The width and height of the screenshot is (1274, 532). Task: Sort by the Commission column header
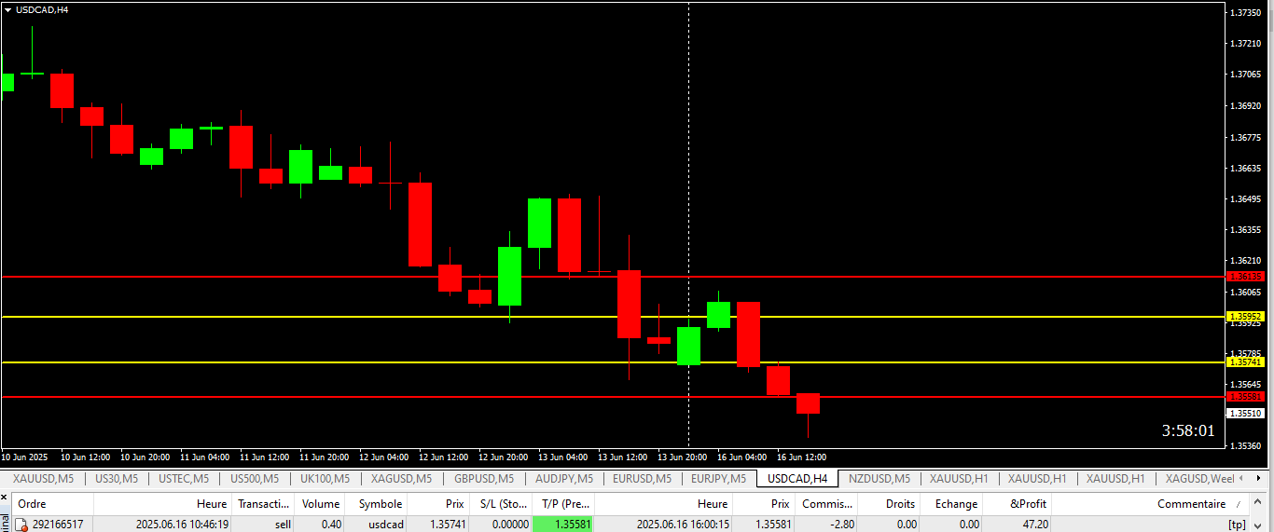825,504
